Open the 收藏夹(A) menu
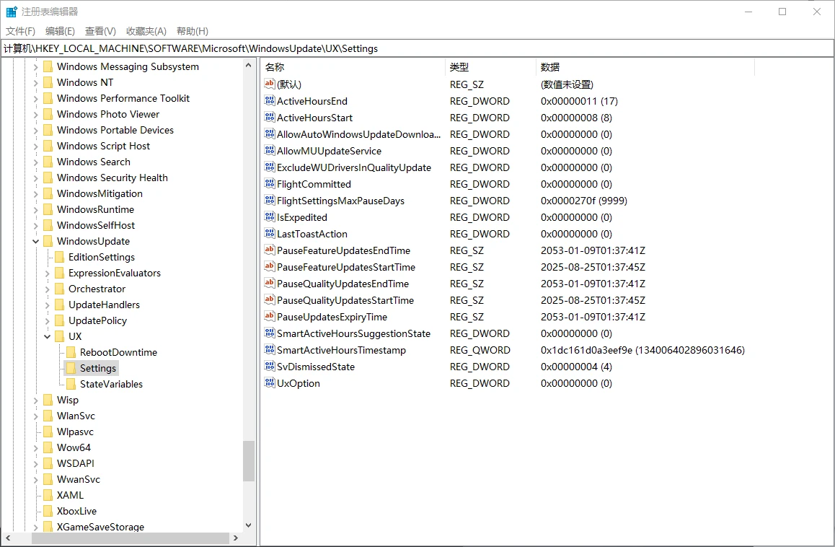This screenshot has height=547, width=835. click(x=146, y=31)
